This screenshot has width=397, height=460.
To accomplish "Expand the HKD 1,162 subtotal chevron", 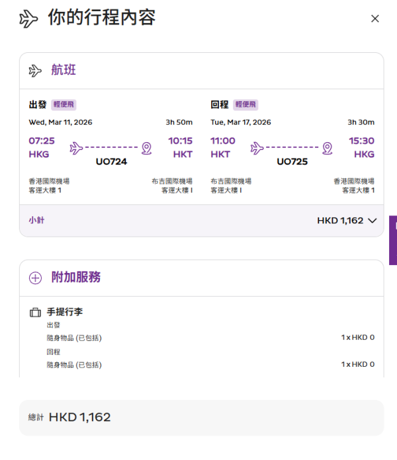I will point(373,221).
